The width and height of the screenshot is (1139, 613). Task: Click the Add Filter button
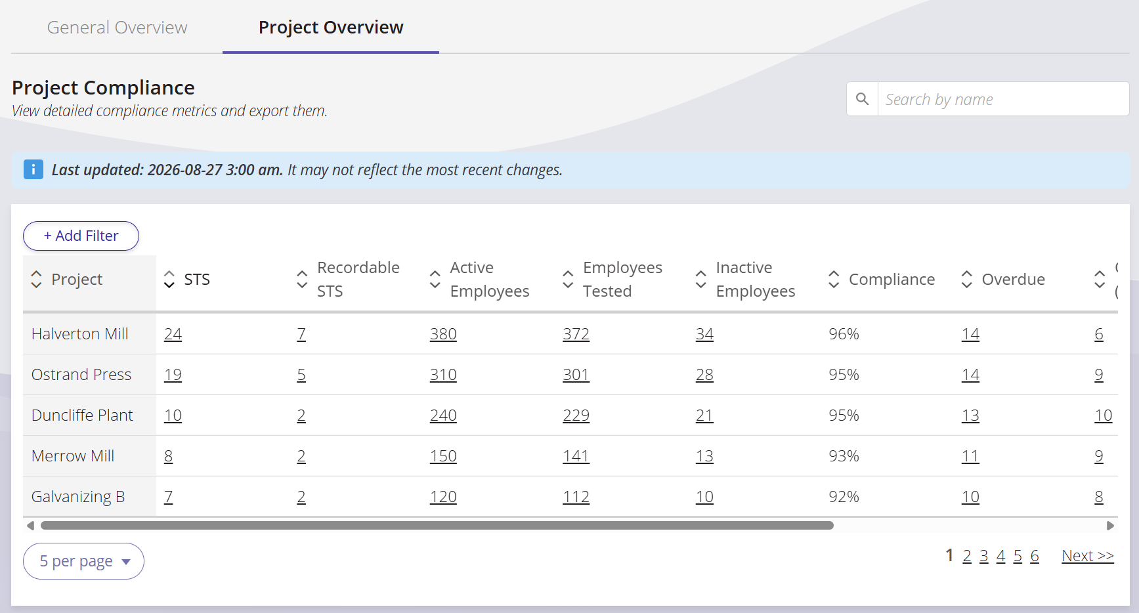click(x=81, y=236)
